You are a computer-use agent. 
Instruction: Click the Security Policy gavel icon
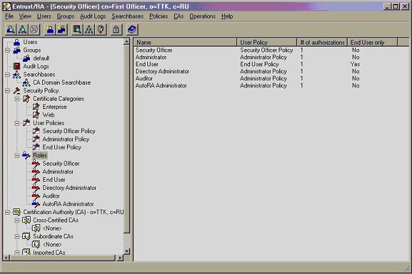coord(17,90)
